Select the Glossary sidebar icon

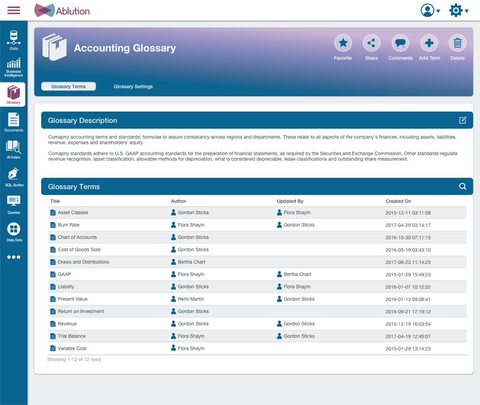(13, 94)
